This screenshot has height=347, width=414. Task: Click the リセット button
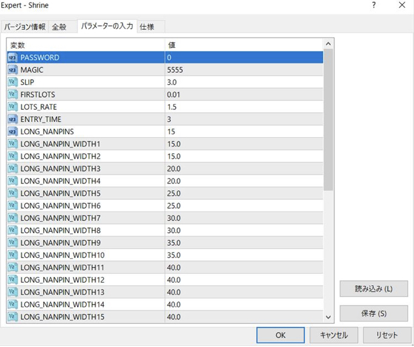[386, 335]
